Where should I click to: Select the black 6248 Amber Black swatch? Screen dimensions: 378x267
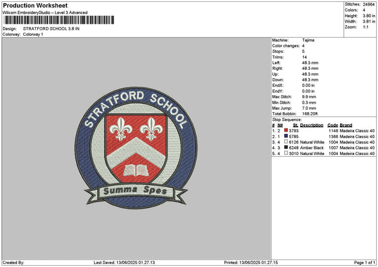pyautogui.click(x=286, y=147)
